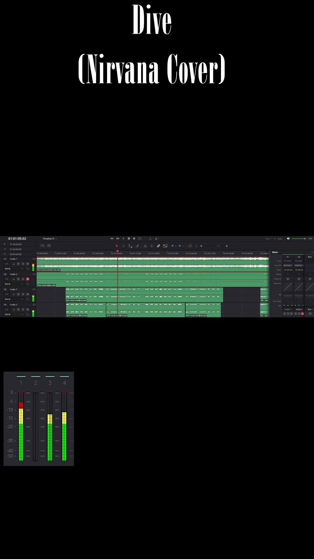The width and height of the screenshot is (314, 559).
Task: Arm record on Audio 3 track
Action: (x=18, y=294)
